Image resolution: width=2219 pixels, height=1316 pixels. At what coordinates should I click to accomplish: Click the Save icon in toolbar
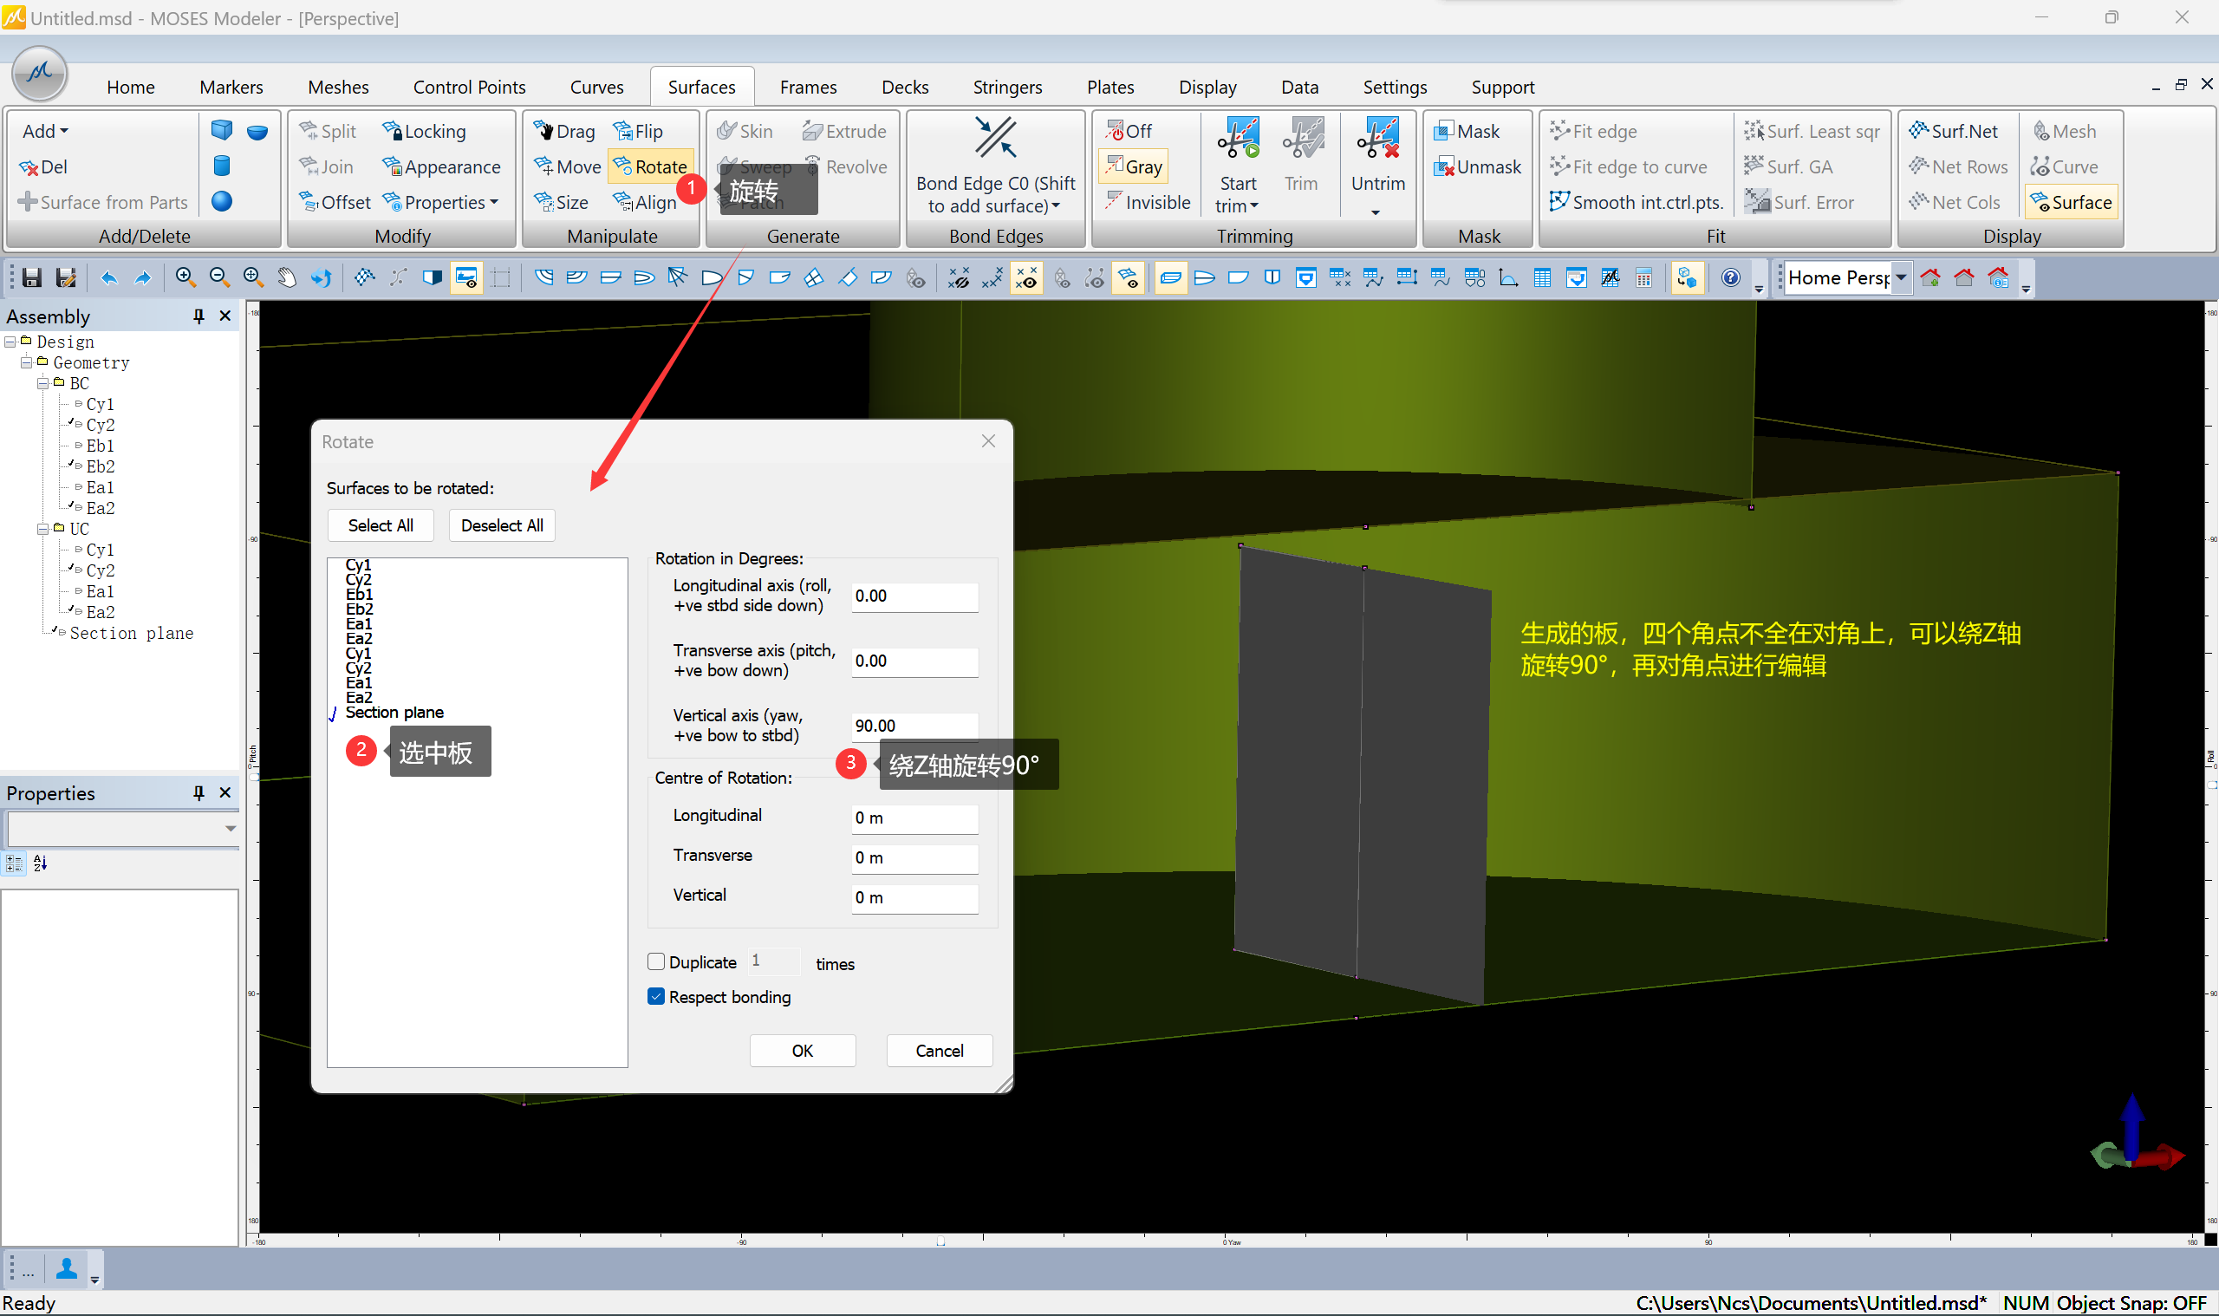tap(32, 278)
